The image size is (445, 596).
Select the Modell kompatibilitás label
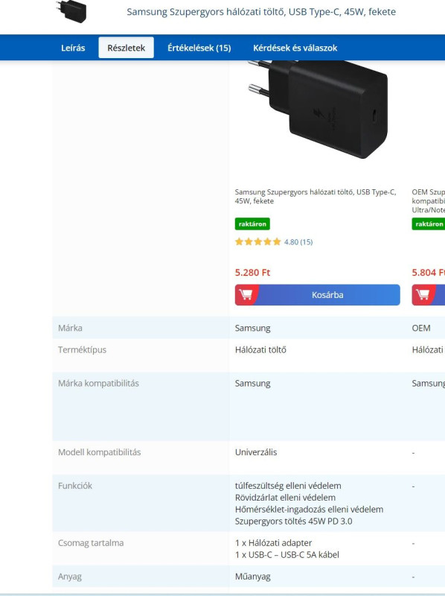100,452
